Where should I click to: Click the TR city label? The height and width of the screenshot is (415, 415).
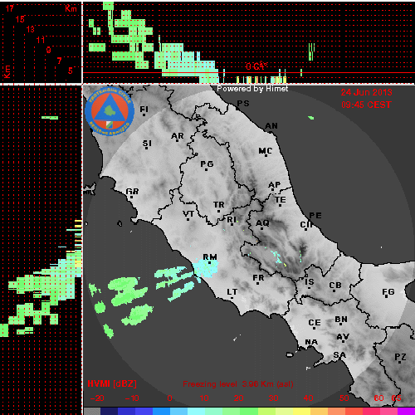coord(219,205)
